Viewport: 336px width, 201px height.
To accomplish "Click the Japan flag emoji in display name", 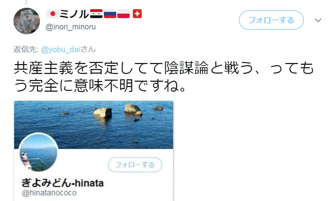I will [x=53, y=14].
